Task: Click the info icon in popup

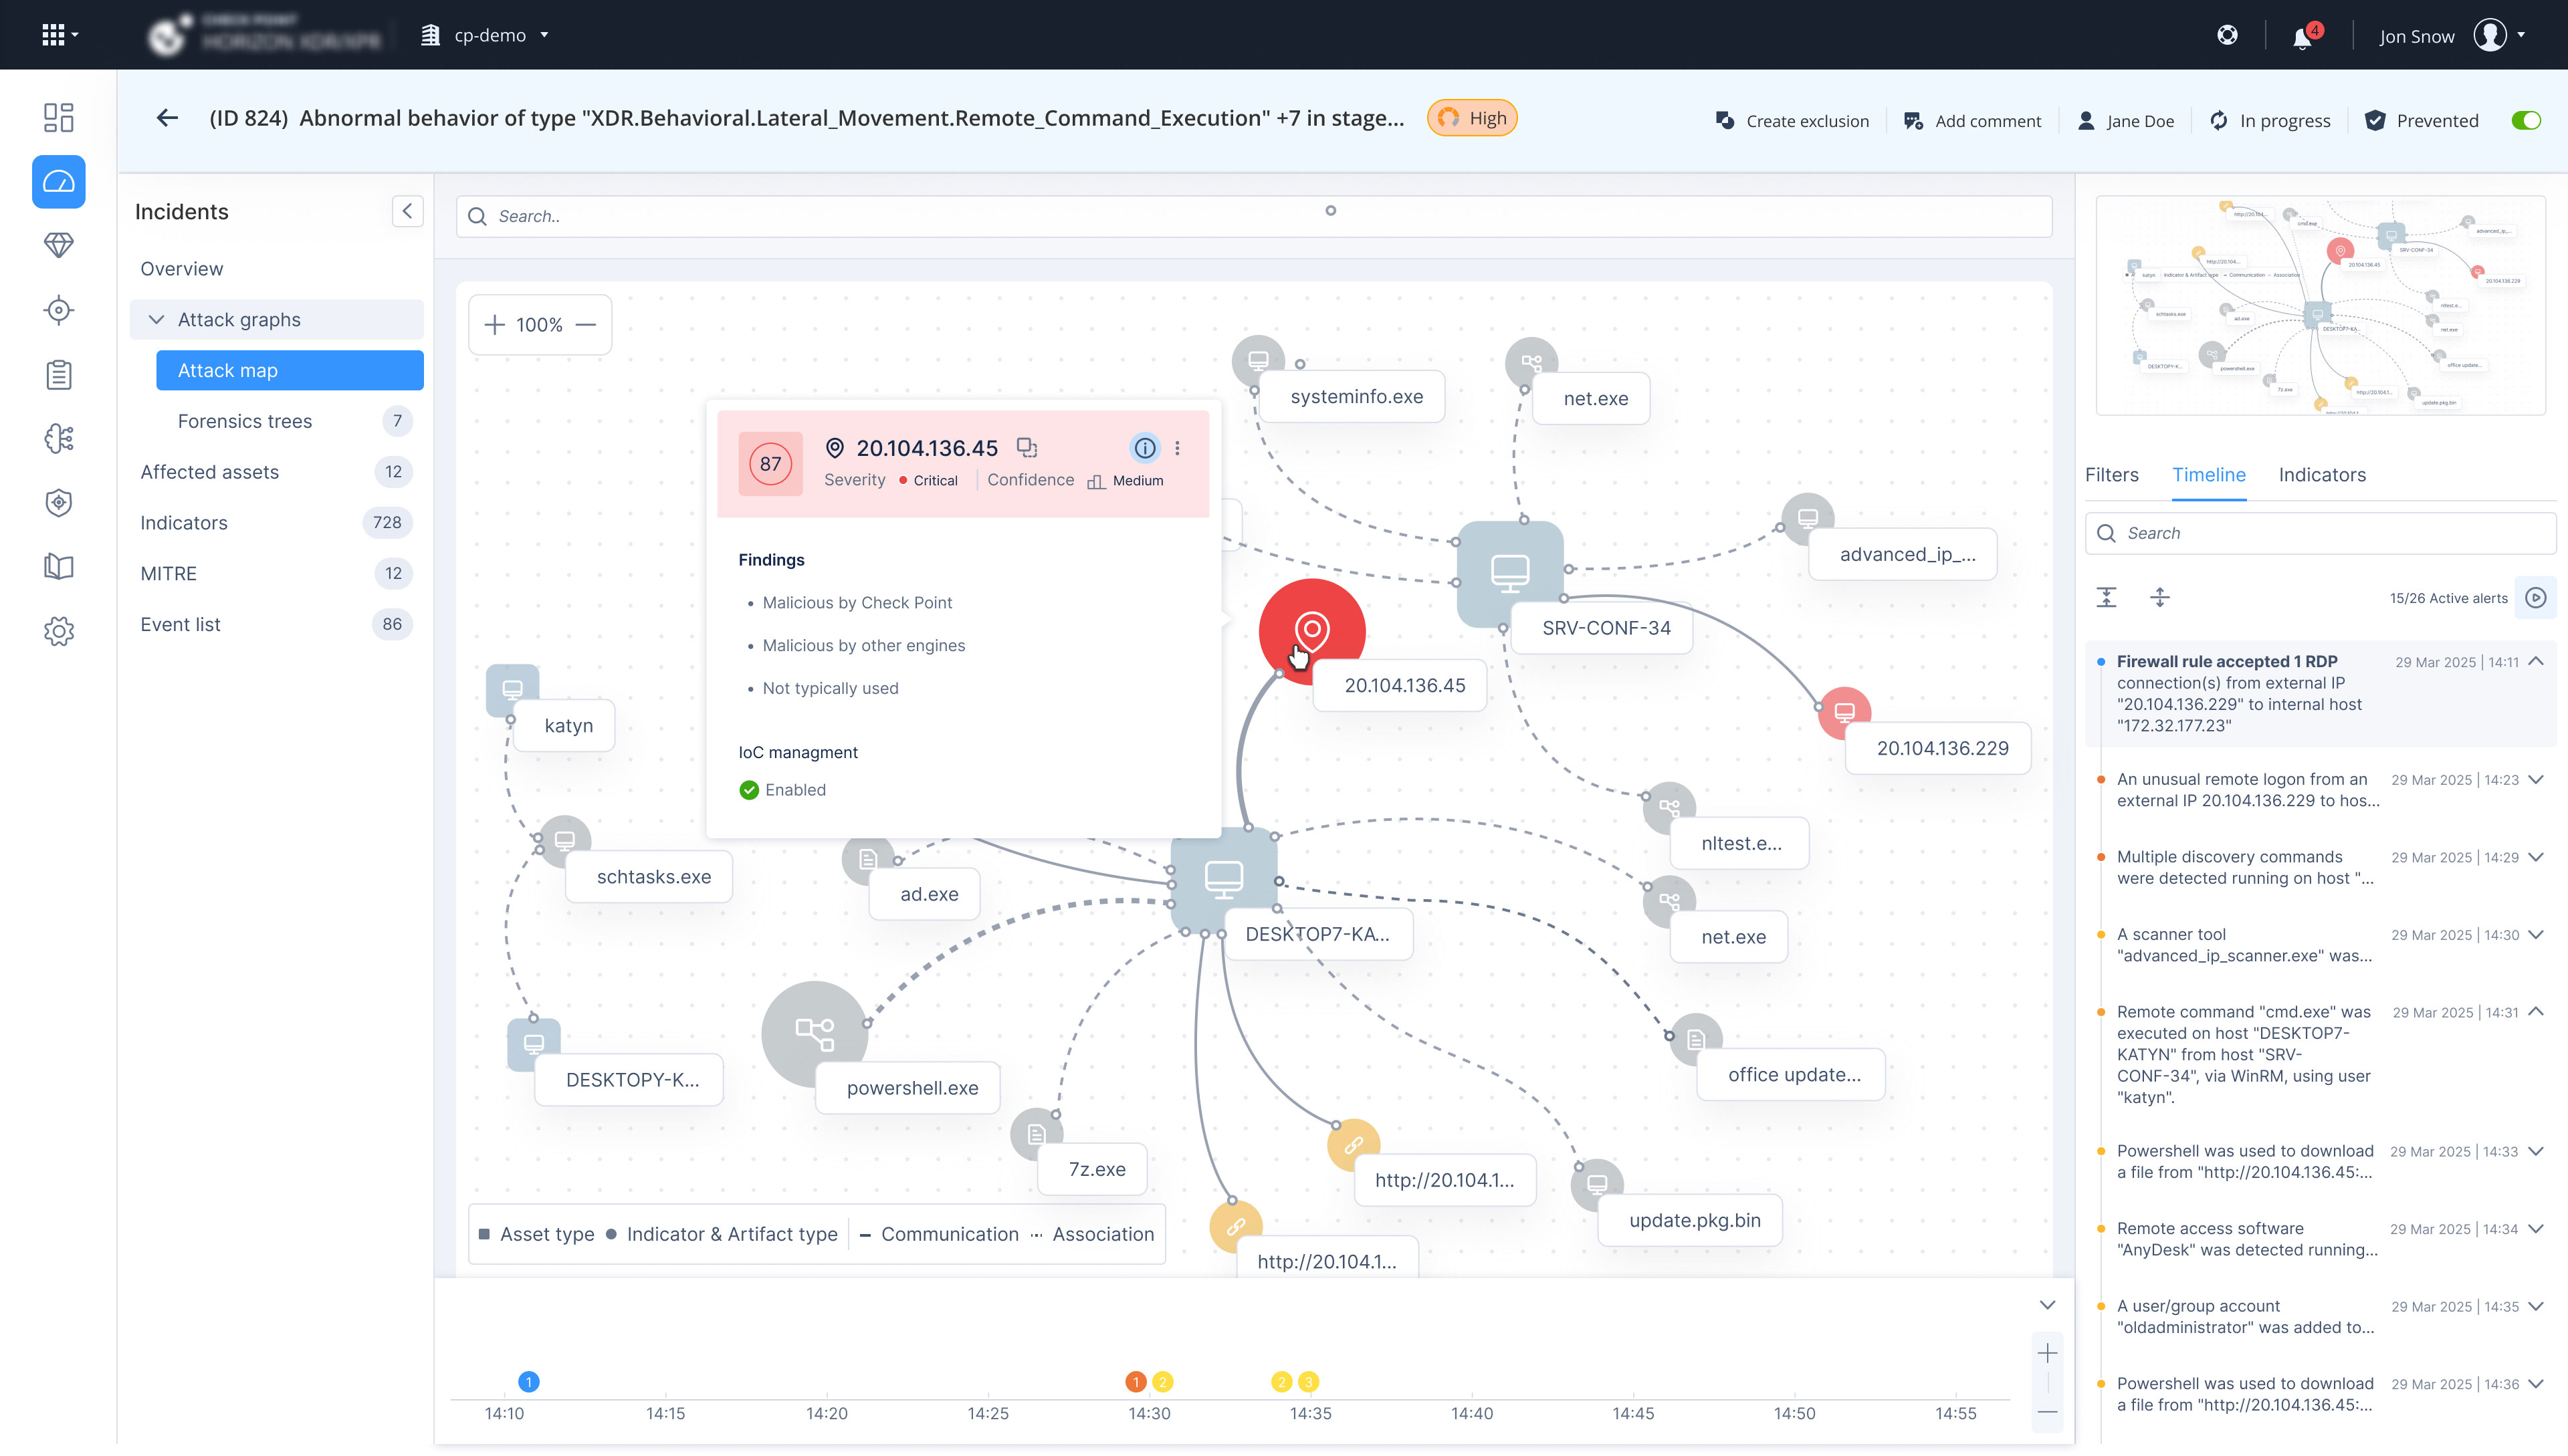Action: [1144, 448]
